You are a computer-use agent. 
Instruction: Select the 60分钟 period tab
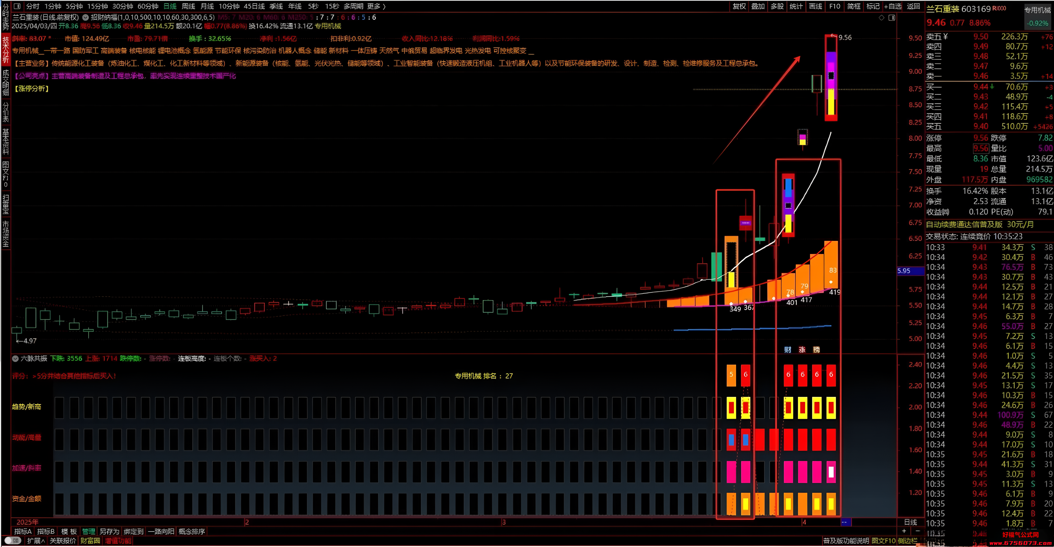pyautogui.click(x=148, y=6)
